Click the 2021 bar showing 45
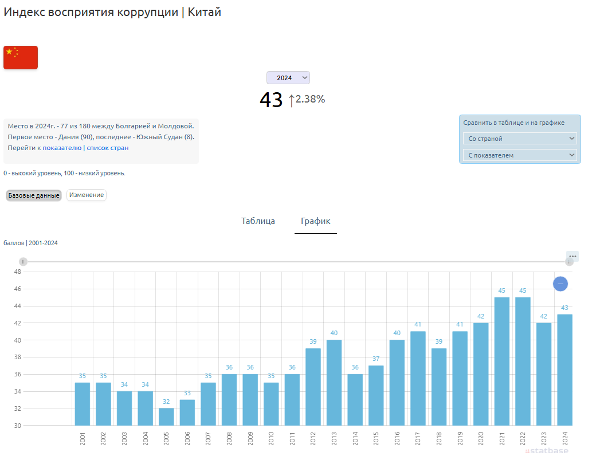This screenshot has height=456, width=596. tap(501, 361)
